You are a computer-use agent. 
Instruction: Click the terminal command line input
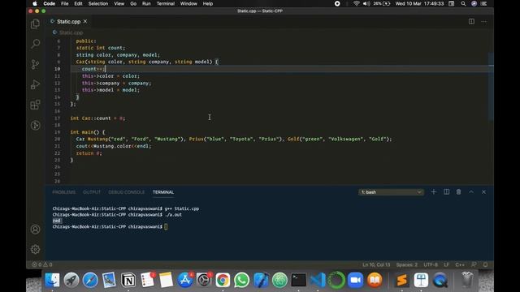pyautogui.click(x=166, y=227)
